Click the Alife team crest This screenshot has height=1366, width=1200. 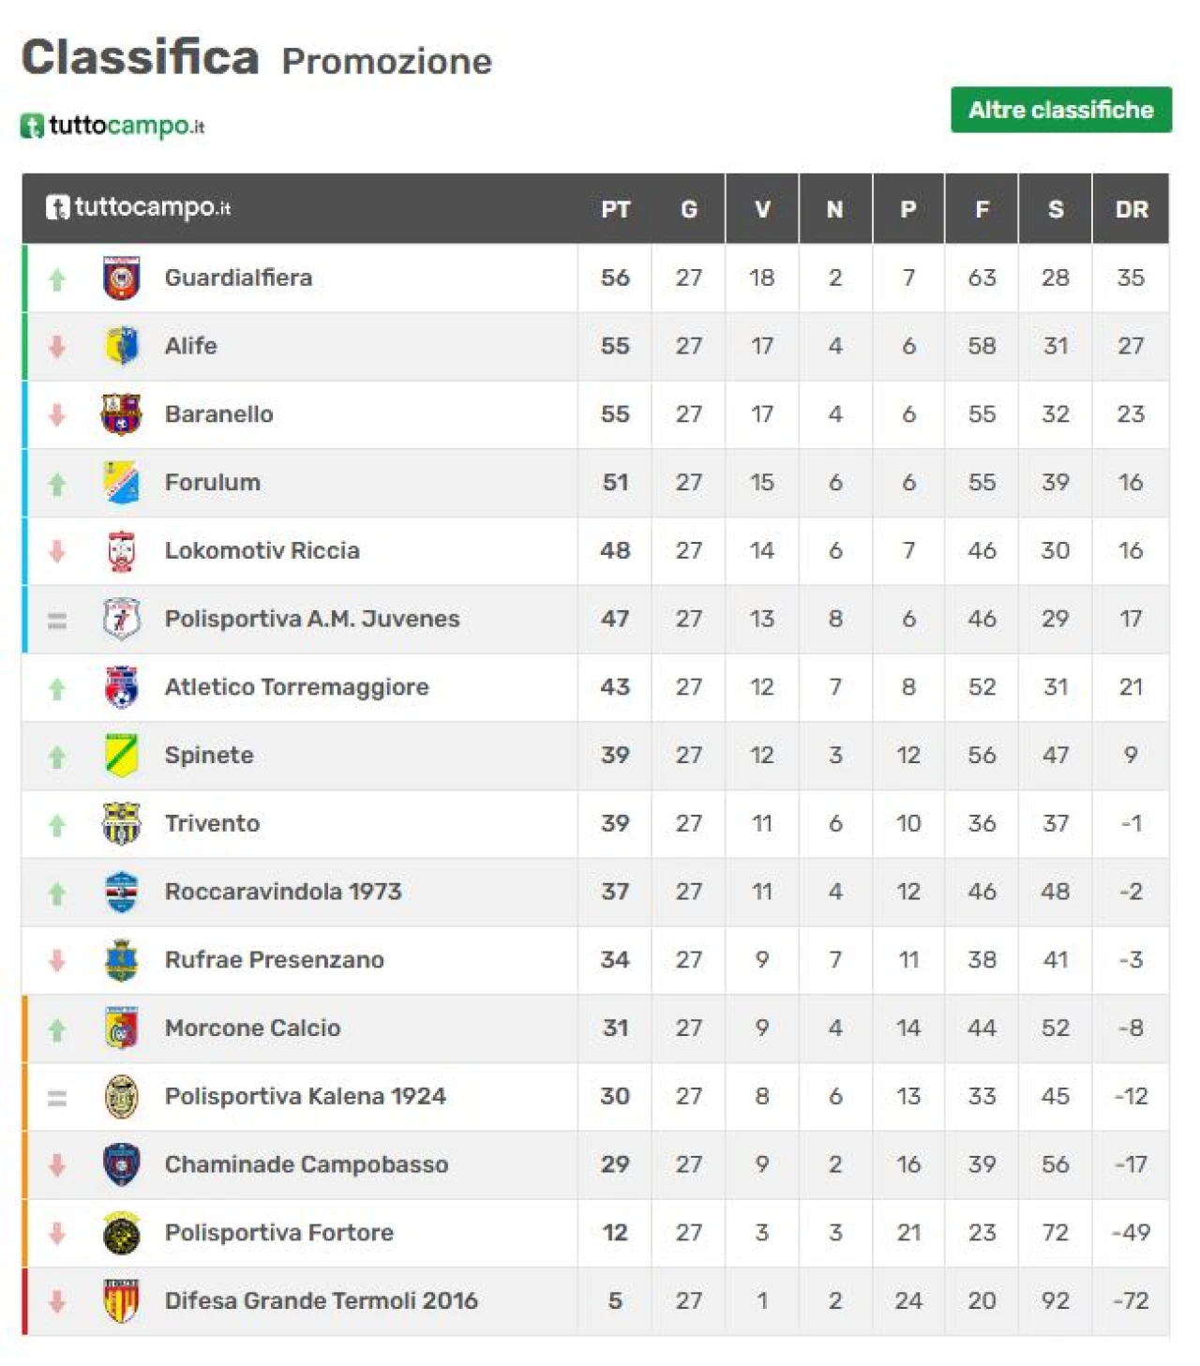[x=121, y=346]
